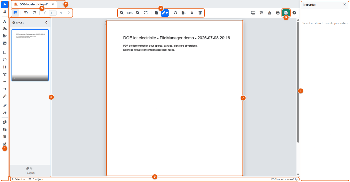Select the DOE-lot-electricite.pdf tab
Viewport: 350px width, 182px height.
tap(34, 4)
